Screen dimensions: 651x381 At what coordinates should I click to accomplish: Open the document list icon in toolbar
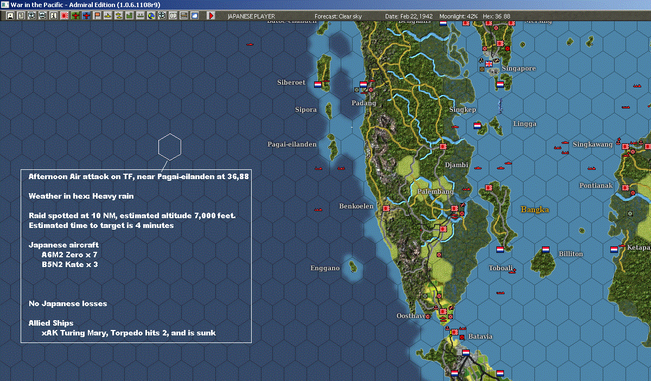coord(21,16)
